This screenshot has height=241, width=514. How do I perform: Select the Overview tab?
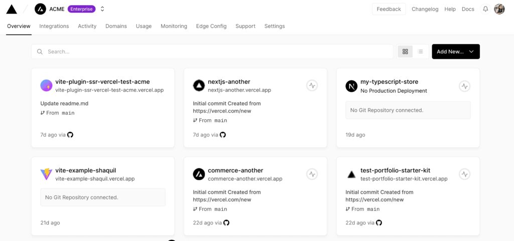19,26
